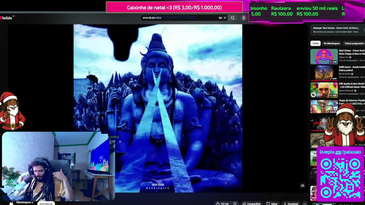The width and height of the screenshot is (365, 205).
Task: Dislike the video
Action: (235, 204)
